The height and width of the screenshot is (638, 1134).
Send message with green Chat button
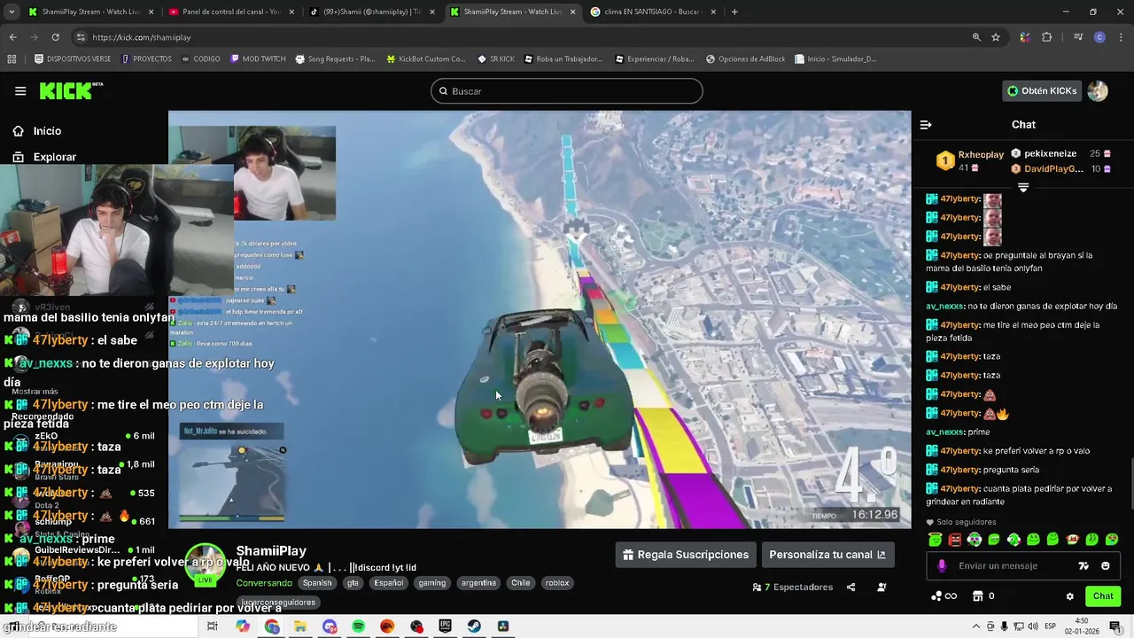click(1103, 596)
